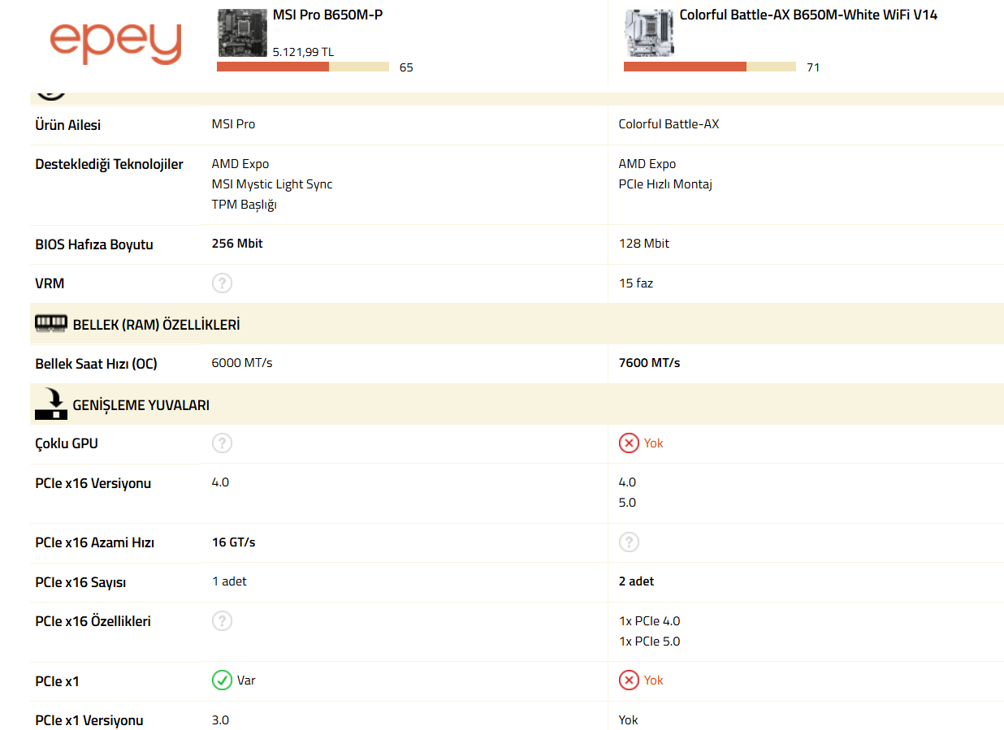Click the green check icon in PCIe x1 row
This screenshot has height=730, width=1004.
click(222, 680)
